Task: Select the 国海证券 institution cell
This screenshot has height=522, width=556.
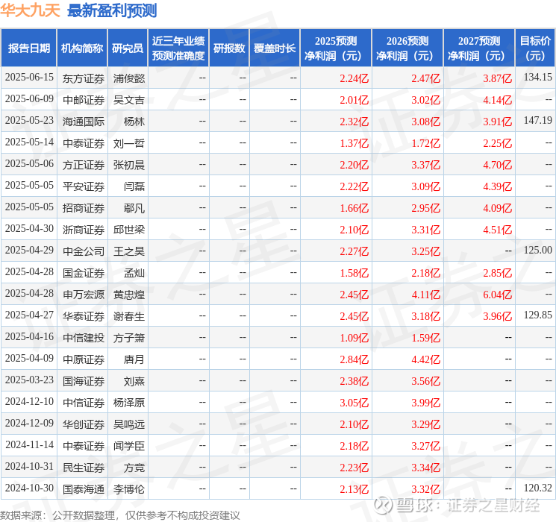Action: click(x=84, y=381)
